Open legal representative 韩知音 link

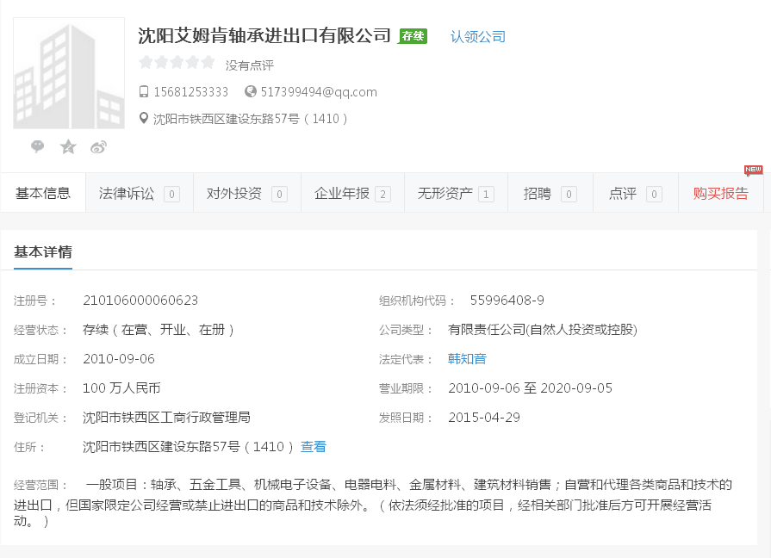[x=467, y=359]
